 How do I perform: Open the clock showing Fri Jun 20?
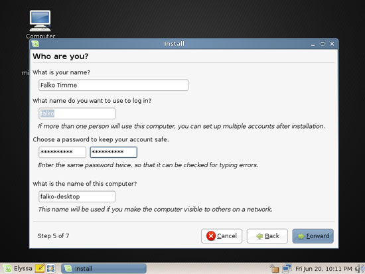coord(323,269)
